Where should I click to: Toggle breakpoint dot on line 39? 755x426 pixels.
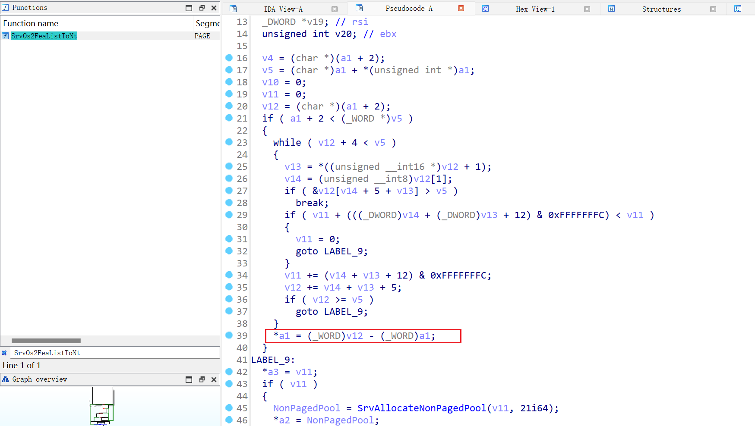click(x=229, y=335)
